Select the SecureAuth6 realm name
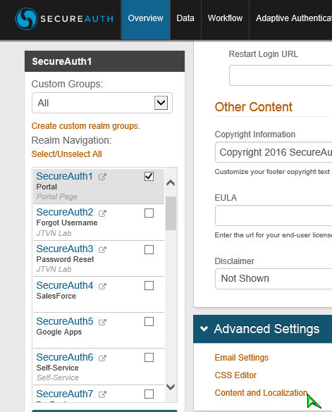This screenshot has height=412, width=332. 65,357
